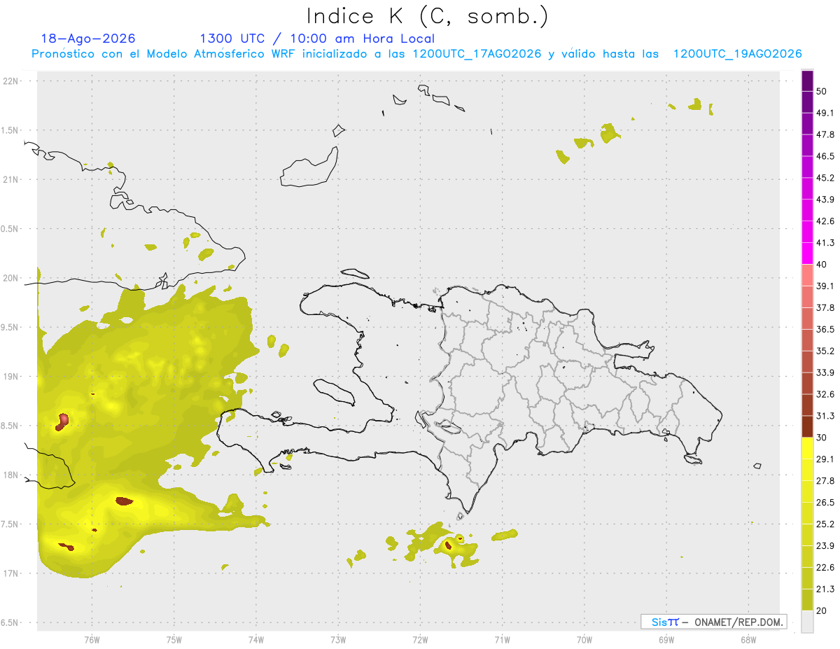840x649 pixels.
Task: Click the colorbar label "47.8"
Action: 825,135
